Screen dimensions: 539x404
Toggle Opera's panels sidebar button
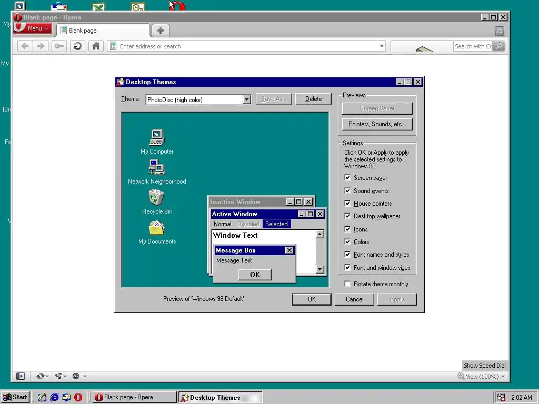(21, 376)
